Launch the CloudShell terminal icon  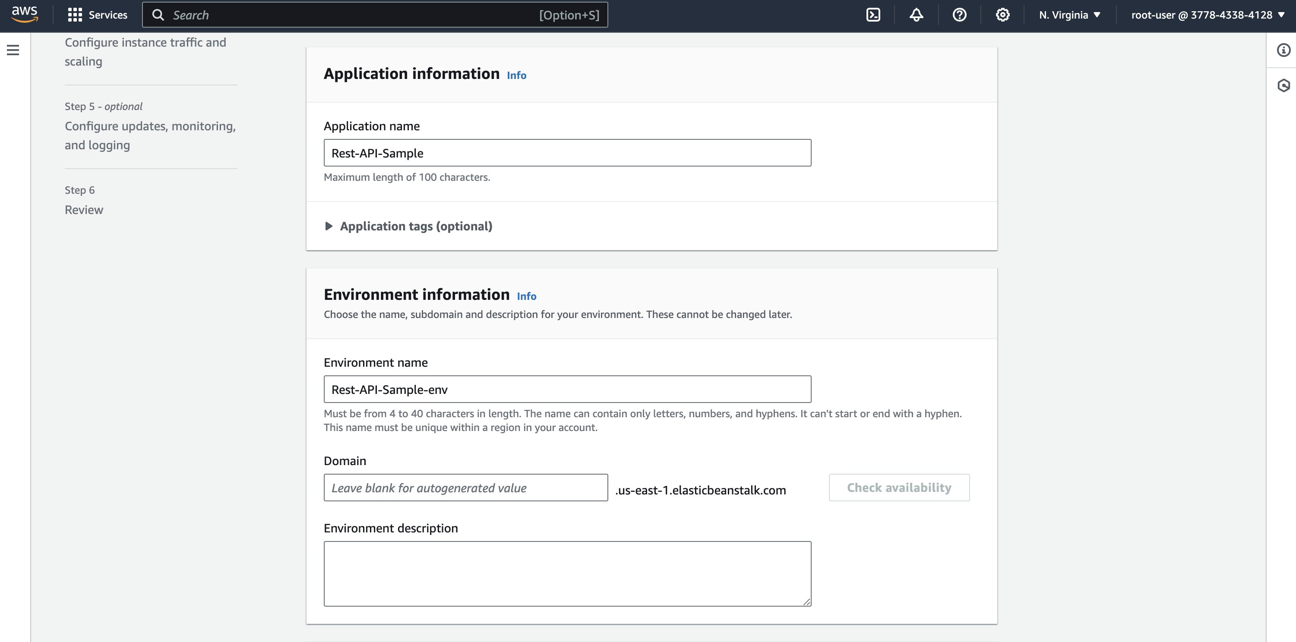873,15
